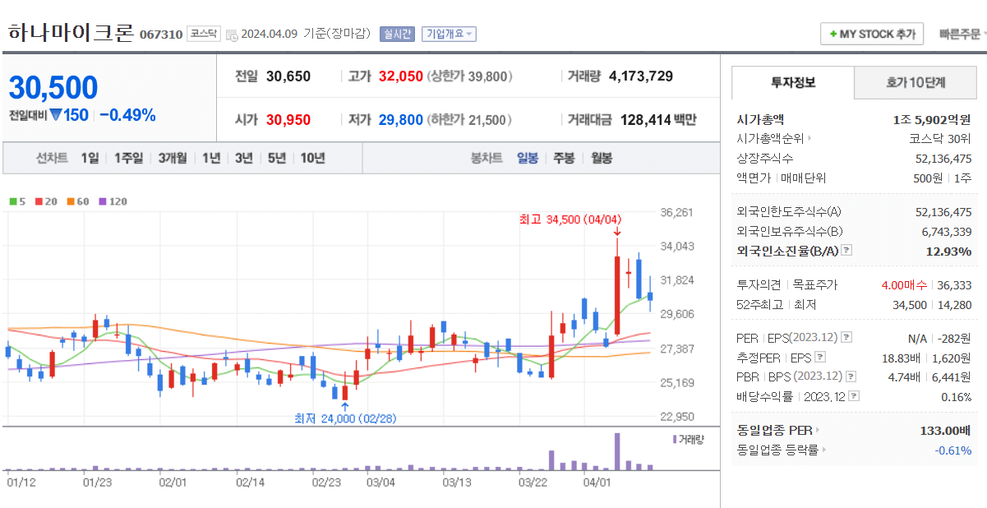987x508 pixels.
Task: Switch to the 호가10단계 tab
Action: pyautogui.click(x=916, y=82)
